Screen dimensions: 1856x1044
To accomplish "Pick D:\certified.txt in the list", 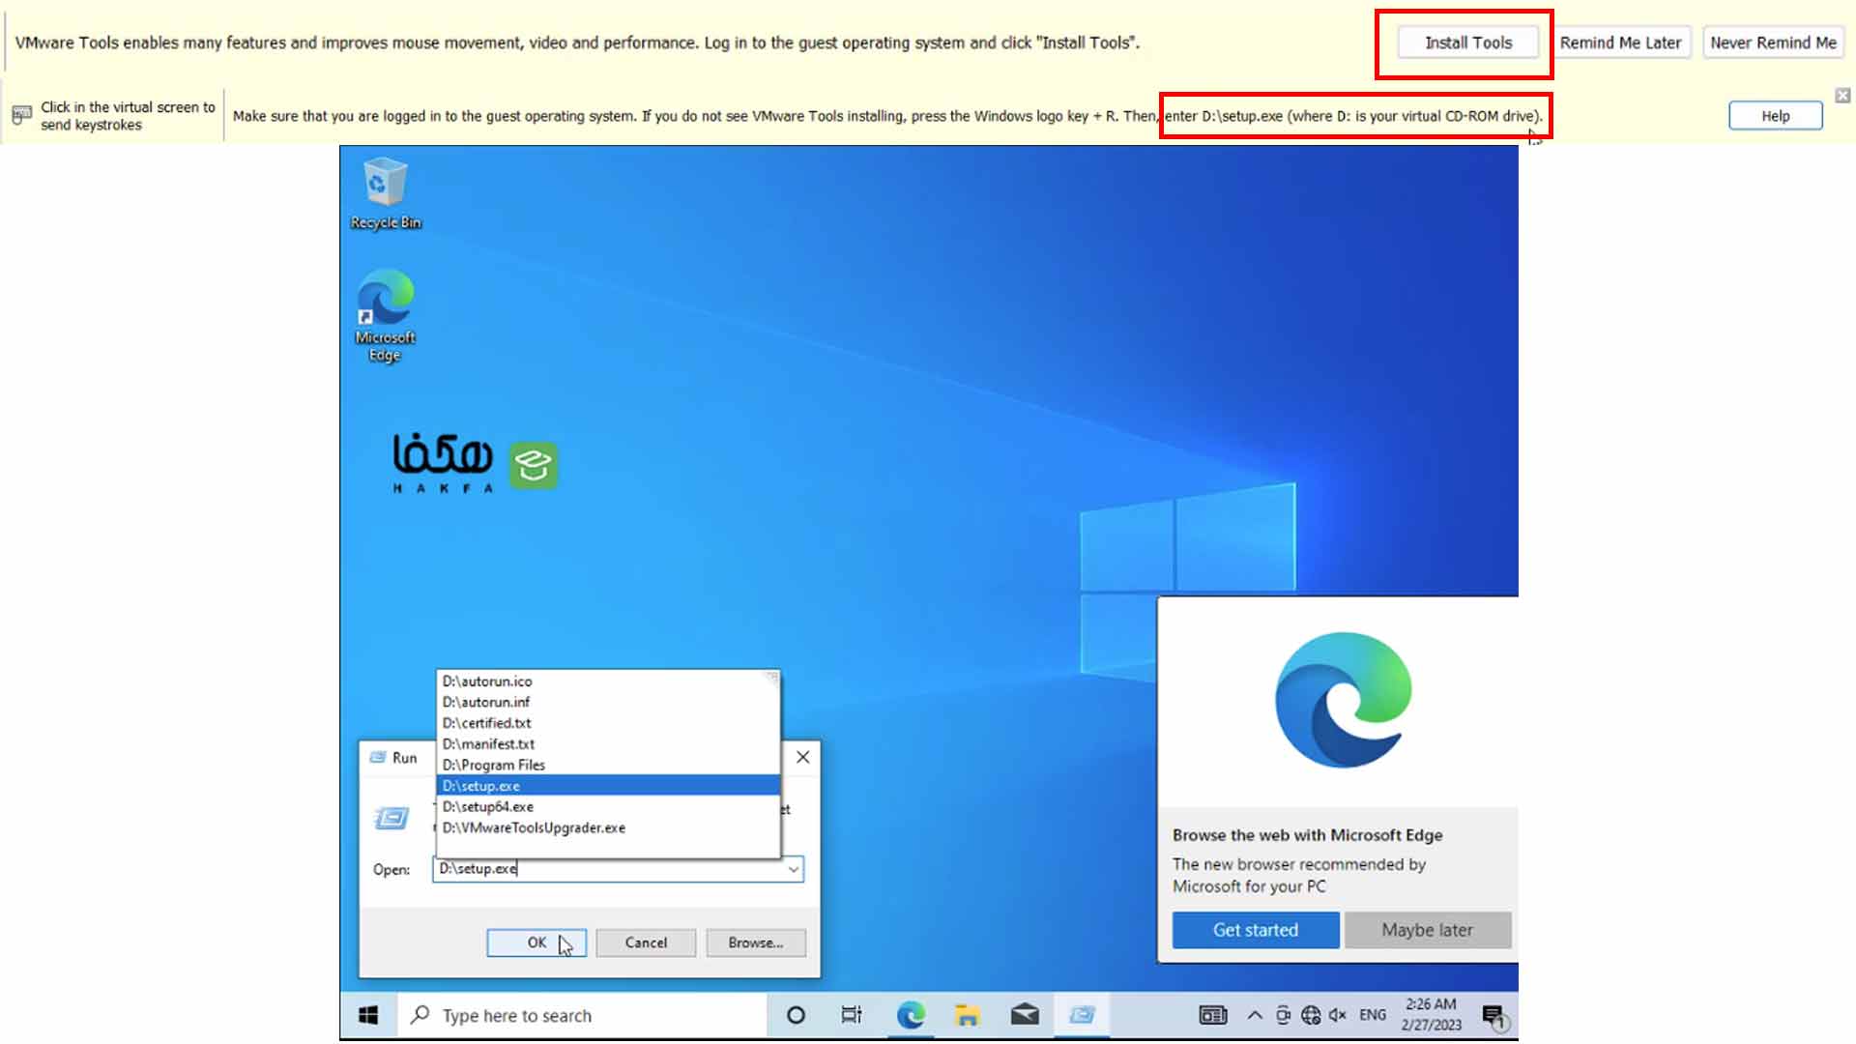I will [608, 723].
